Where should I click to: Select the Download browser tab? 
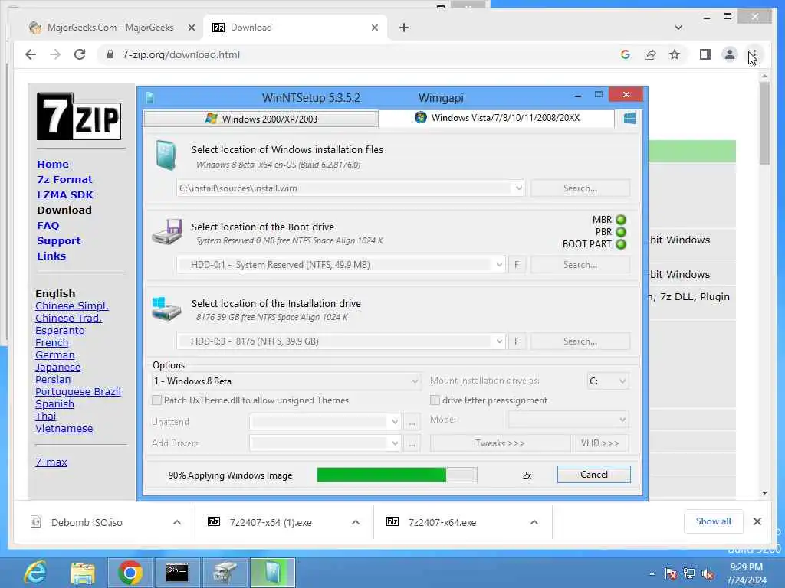pyautogui.click(x=294, y=28)
